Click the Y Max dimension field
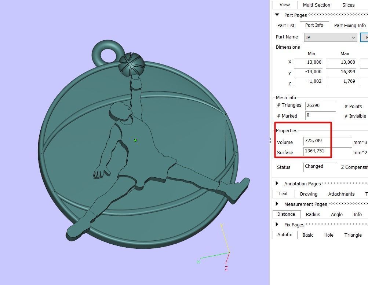368x285 pixels. point(341,72)
